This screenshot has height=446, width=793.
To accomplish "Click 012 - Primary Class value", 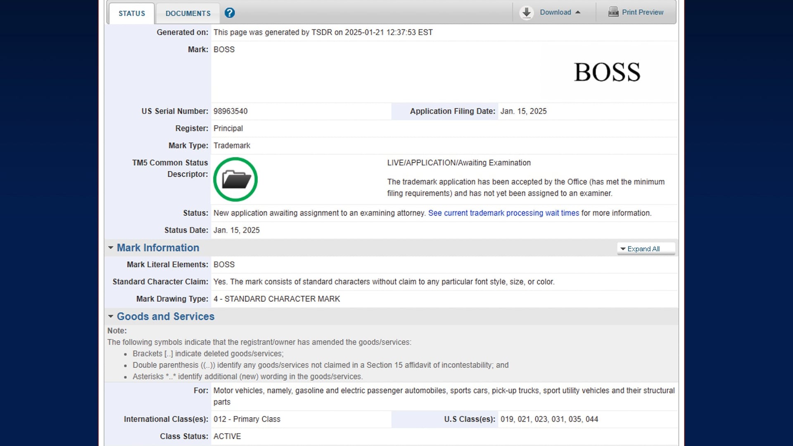I will [x=247, y=419].
